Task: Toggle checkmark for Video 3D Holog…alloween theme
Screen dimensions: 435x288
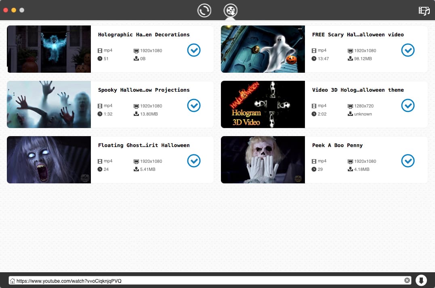Action: [x=408, y=105]
